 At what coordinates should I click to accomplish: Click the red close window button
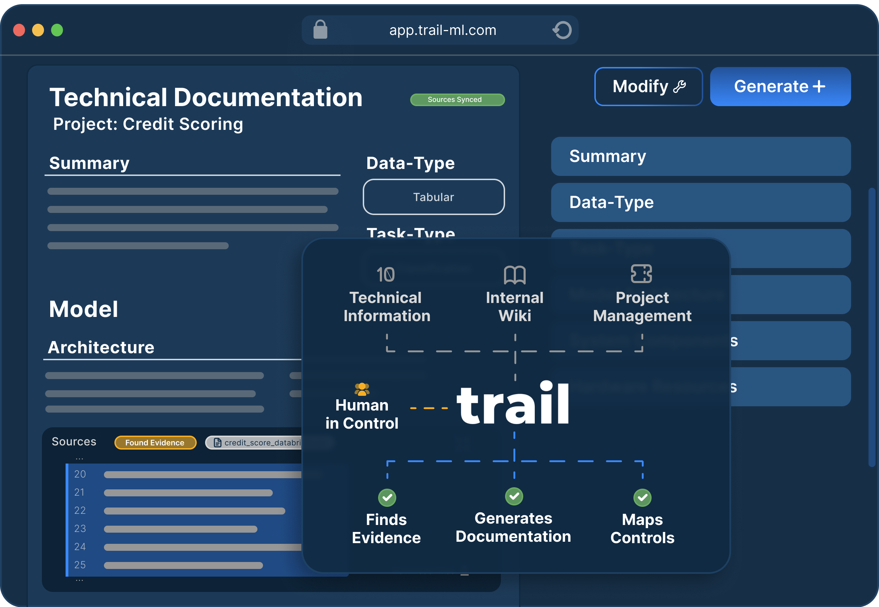tap(19, 30)
